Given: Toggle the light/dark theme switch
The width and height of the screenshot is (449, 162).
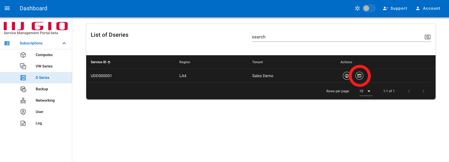Looking at the screenshot, I should pyautogui.click(x=369, y=8).
